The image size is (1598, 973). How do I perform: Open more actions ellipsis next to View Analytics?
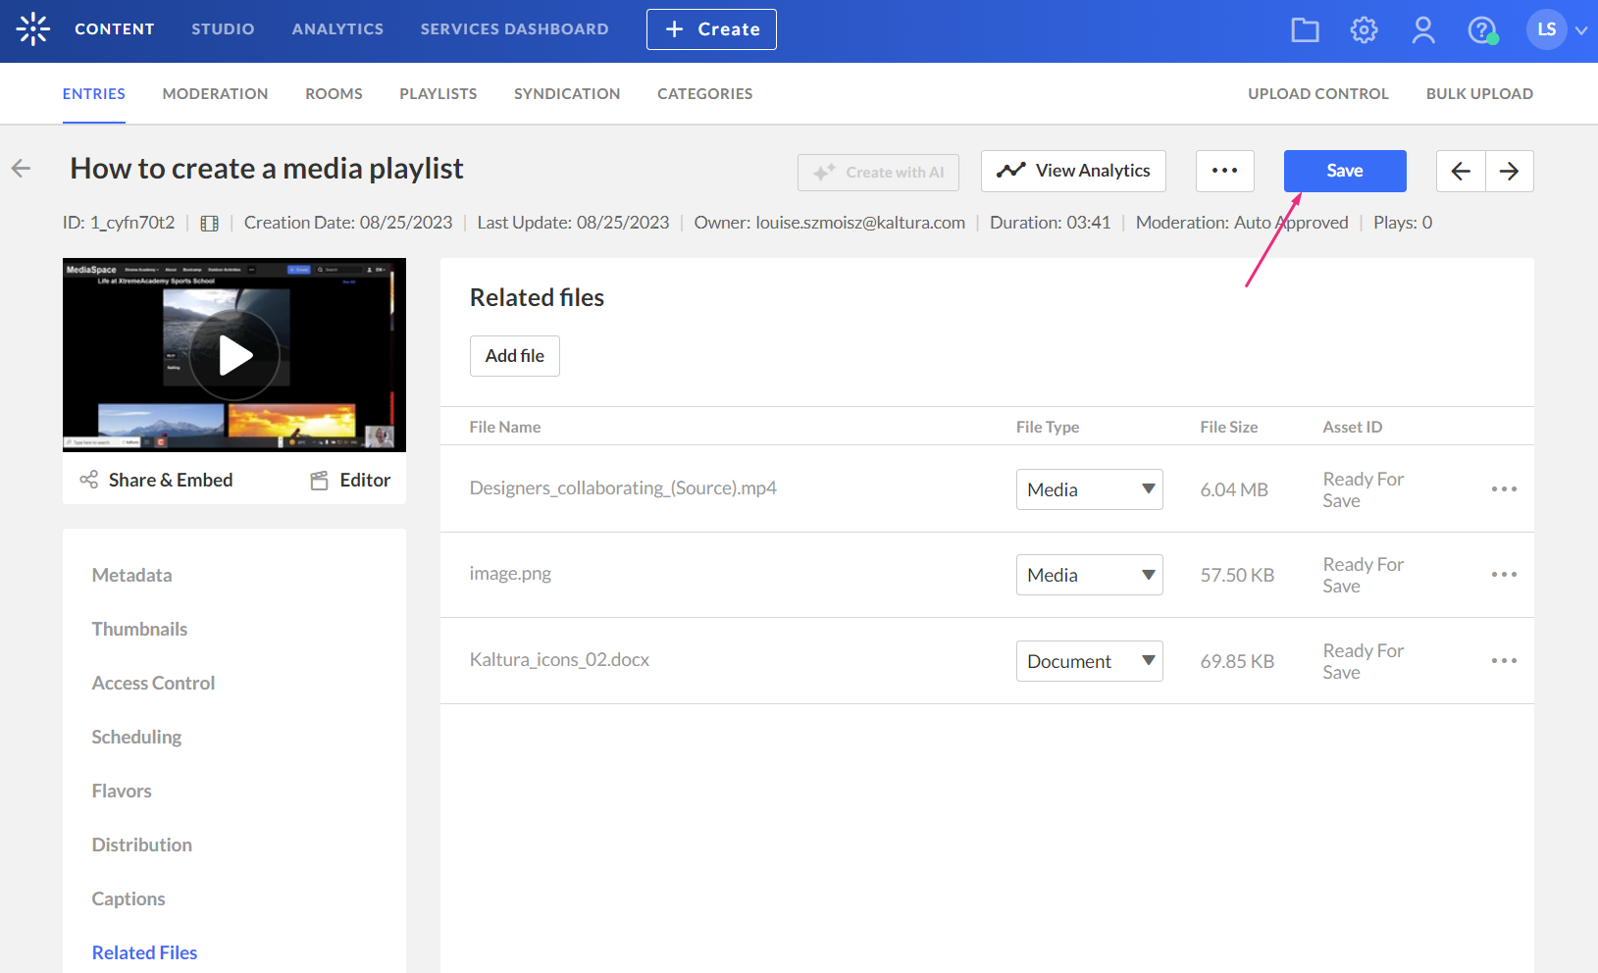[x=1224, y=171]
